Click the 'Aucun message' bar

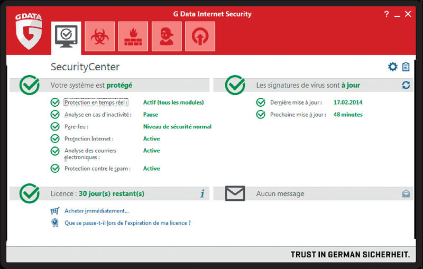(x=313, y=193)
